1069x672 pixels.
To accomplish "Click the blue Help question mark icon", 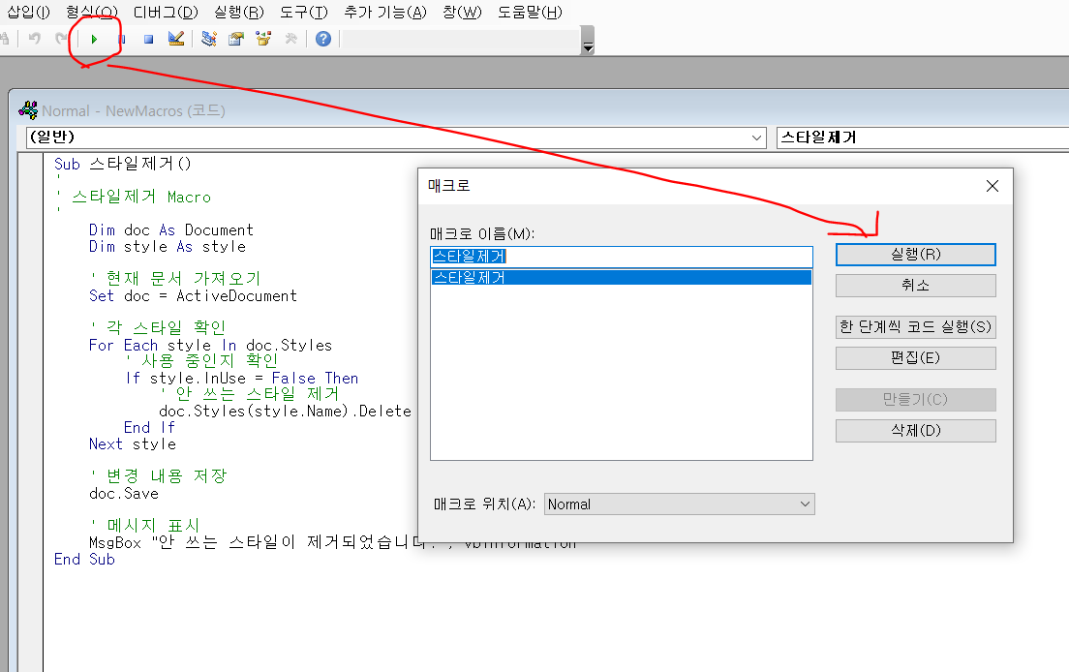I will (323, 39).
